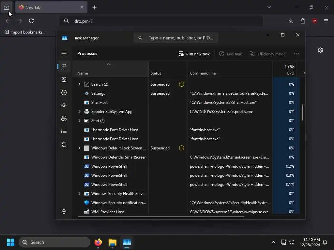Viewport: 334px width, 250px height.
Task: Open the Firefox extensions puzzle menu
Action: coord(303,21)
